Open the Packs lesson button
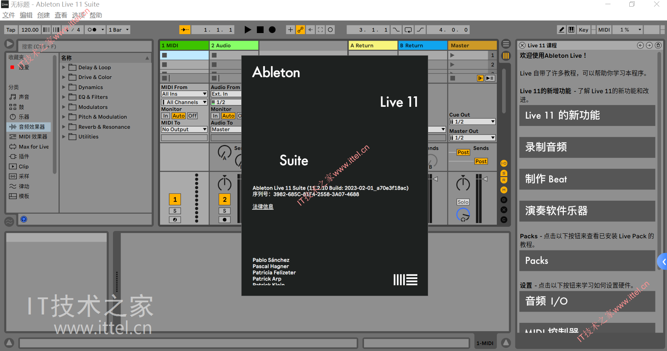The height and width of the screenshot is (351, 667). pyautogui.click(x=587, y=261)
